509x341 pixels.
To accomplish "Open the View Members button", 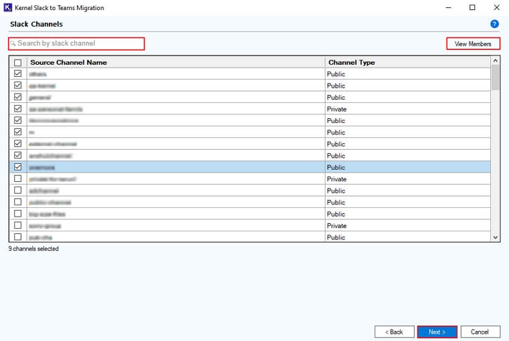I will 473,43.
